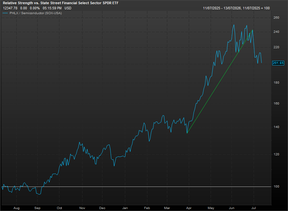Click the May x-axis label

(211, 208)
